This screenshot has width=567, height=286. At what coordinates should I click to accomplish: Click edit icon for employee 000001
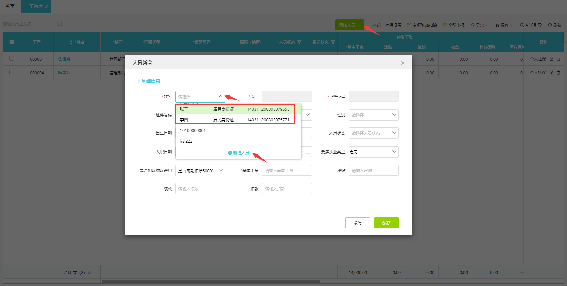(552, 59)
